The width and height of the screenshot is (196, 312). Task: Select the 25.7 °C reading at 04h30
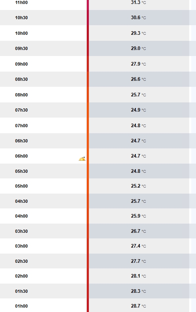coord(138,201)
